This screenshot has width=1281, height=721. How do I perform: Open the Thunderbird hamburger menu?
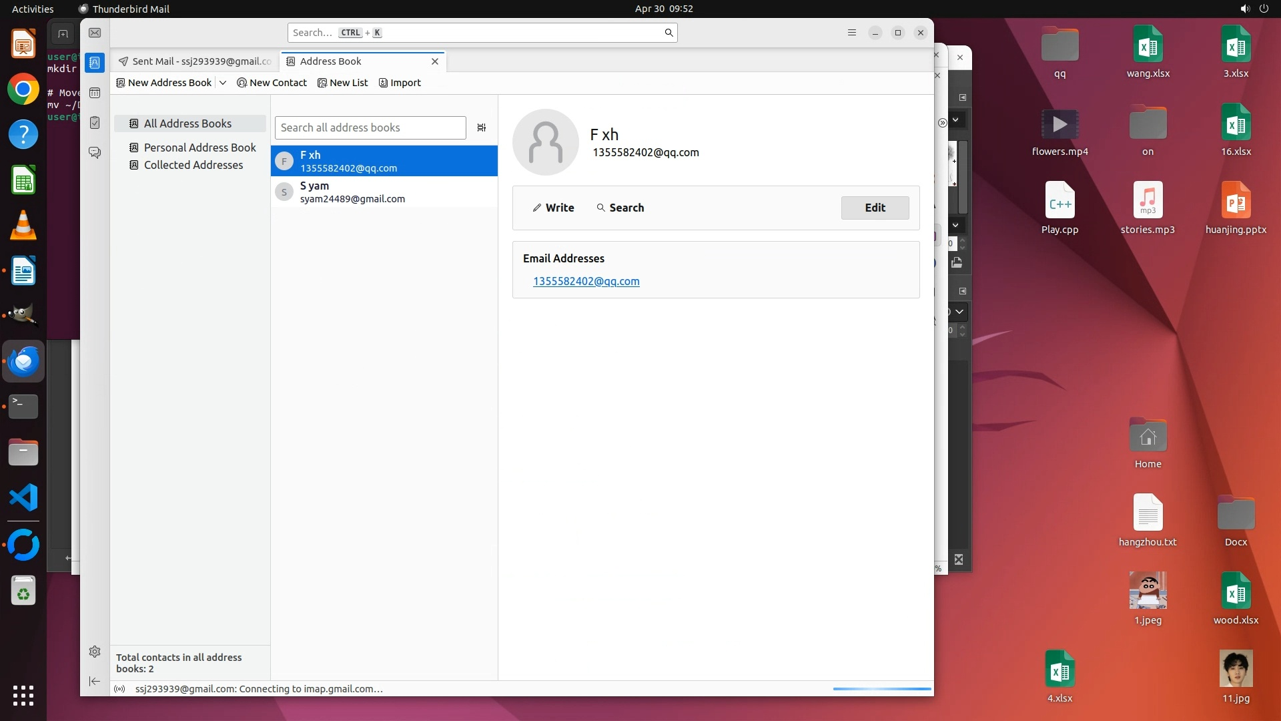click(851, 33)
